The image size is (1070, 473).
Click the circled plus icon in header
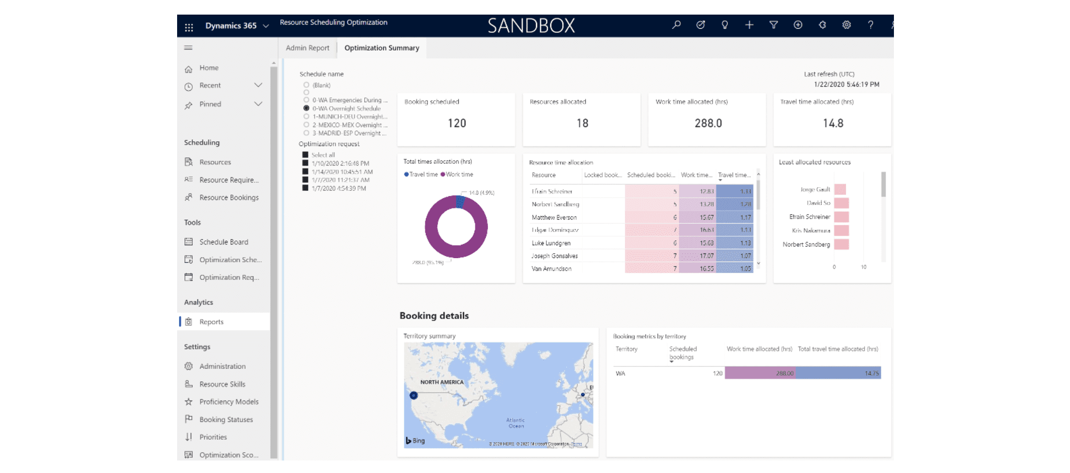click(x=798, y=25)
